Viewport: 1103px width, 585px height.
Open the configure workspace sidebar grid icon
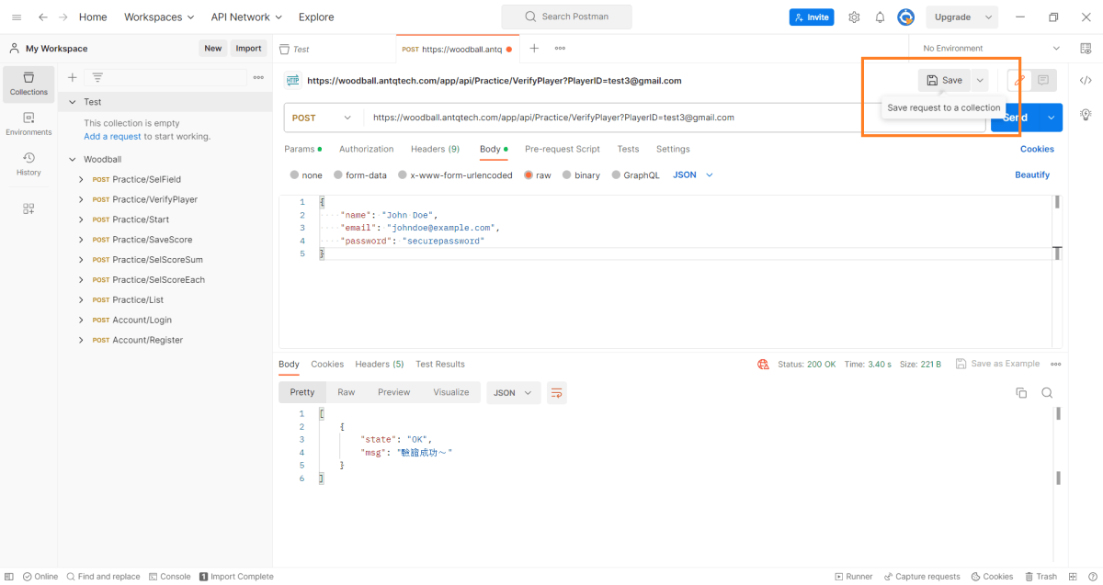click(28, 208)
